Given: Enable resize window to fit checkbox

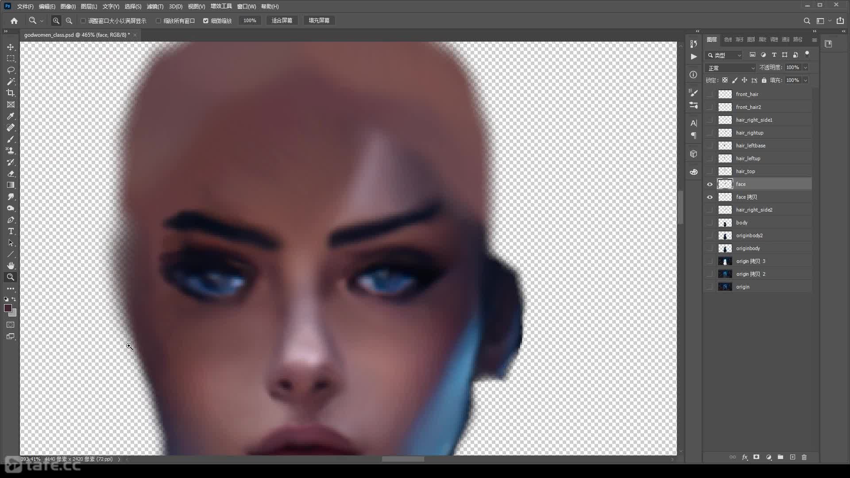Looking at the screenshot, I should click(83, 21).
